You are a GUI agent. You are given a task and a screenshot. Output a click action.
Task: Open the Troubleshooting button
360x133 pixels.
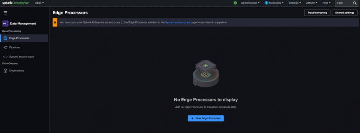(317, 13)
